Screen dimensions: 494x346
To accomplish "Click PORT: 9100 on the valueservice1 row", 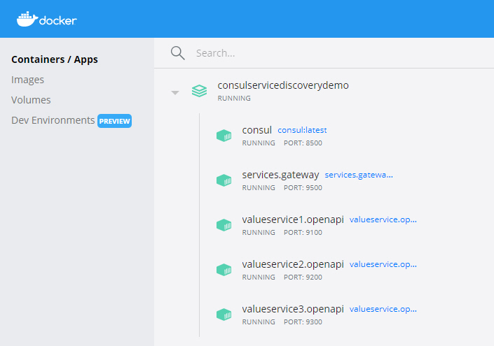I will [303, 233].
